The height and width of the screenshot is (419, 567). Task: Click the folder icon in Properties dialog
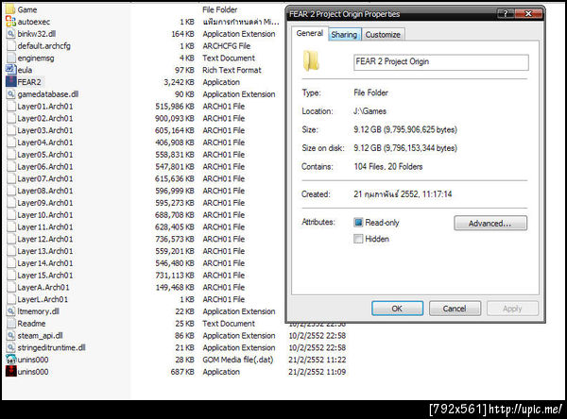(x=311, y=60)
